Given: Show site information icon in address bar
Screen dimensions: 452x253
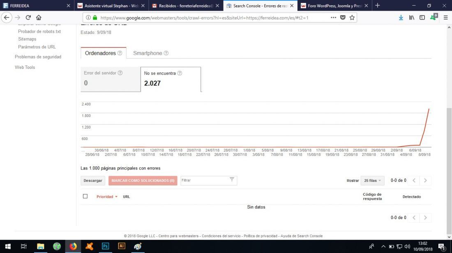Looking at the screenshot, I should (x=88, y=18).
